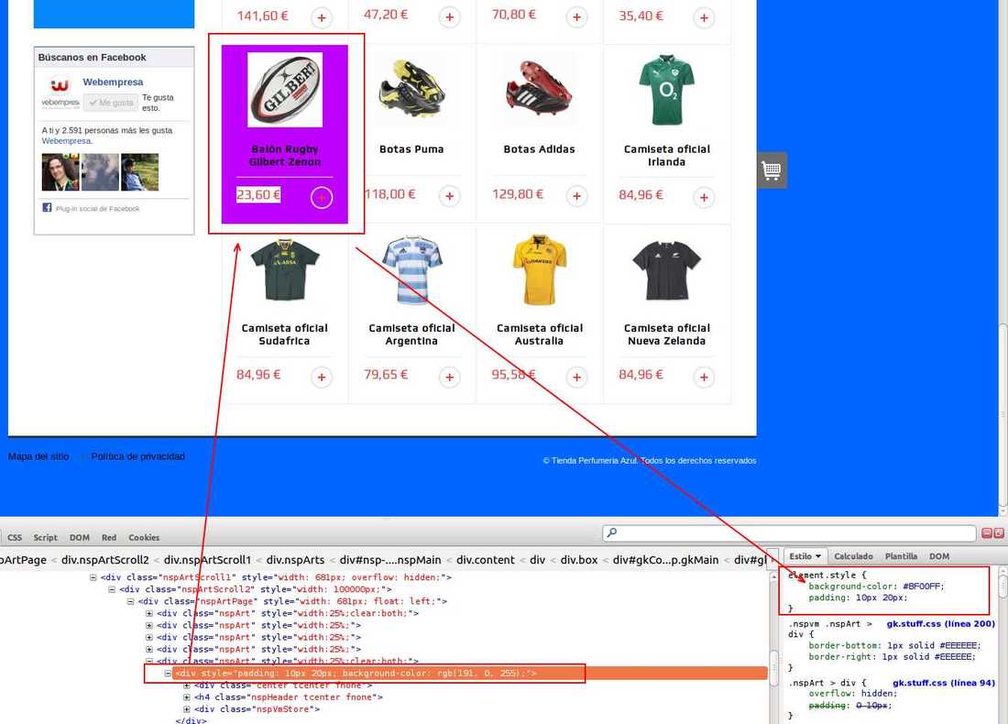Open the Botas Adidas product image

tap(539, 88)
